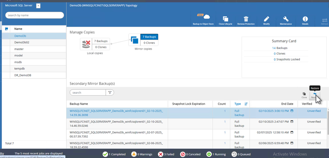
Task: Select the Mirror copies icon
Action: 135,40
